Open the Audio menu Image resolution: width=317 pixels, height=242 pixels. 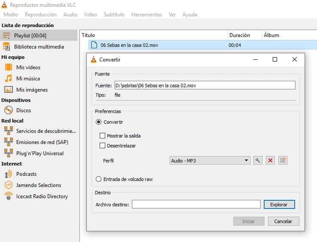pyautogui.click(x=70, y=15)
